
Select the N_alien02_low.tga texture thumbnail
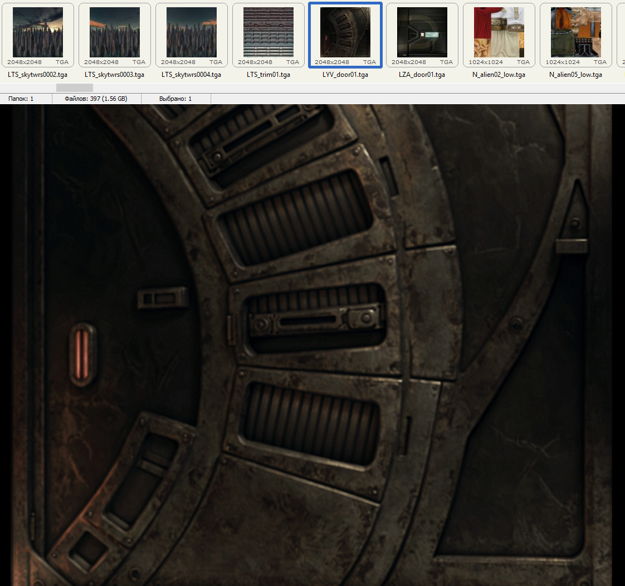[x=499, y=32]
